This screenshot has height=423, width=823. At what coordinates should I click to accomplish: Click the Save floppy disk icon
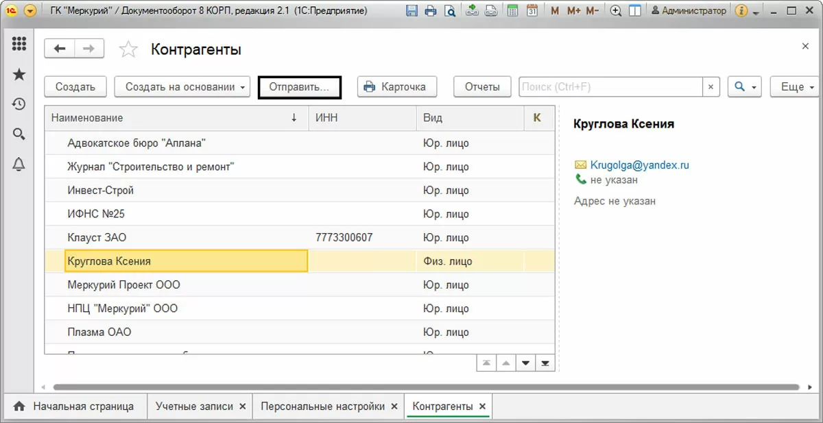[411, 11]
